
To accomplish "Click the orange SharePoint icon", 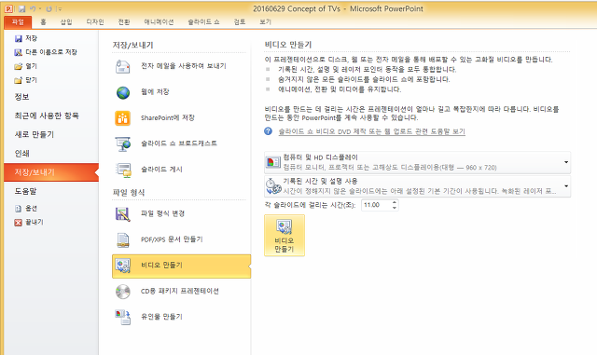I will click(x=122, y=118).
